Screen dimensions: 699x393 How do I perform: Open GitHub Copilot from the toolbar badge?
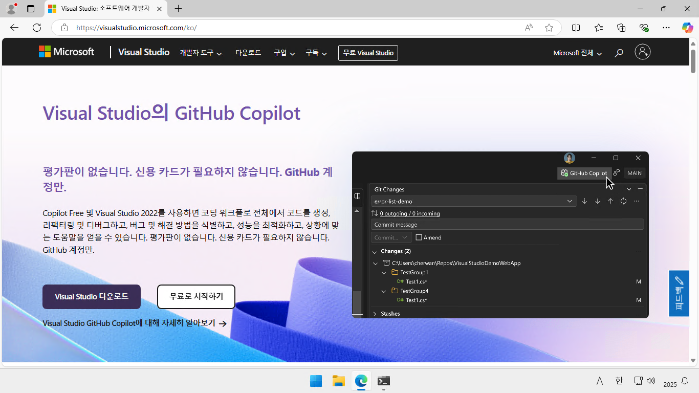click(584, 173)
